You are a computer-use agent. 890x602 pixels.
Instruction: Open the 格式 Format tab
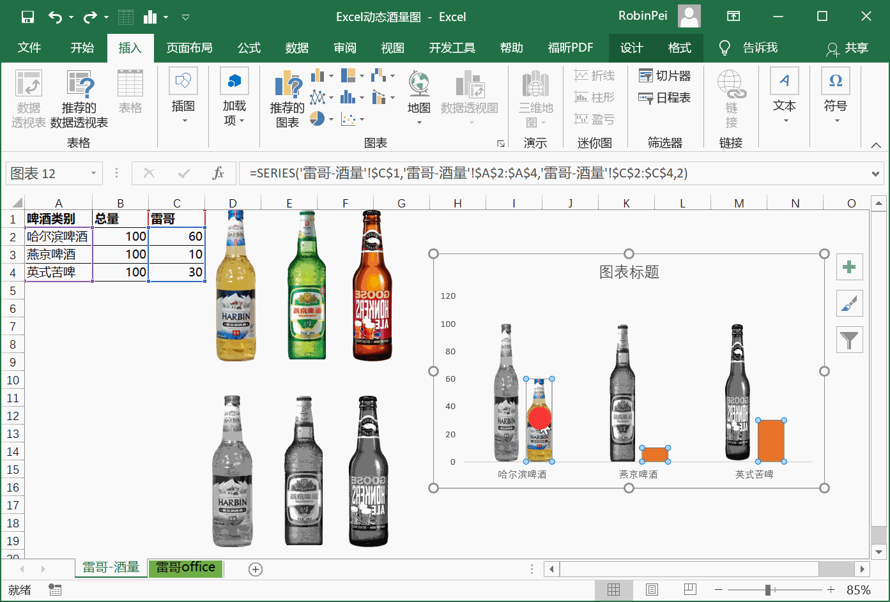tap(680, 48)
